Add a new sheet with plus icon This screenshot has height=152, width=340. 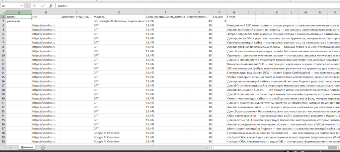click(42, 148)
